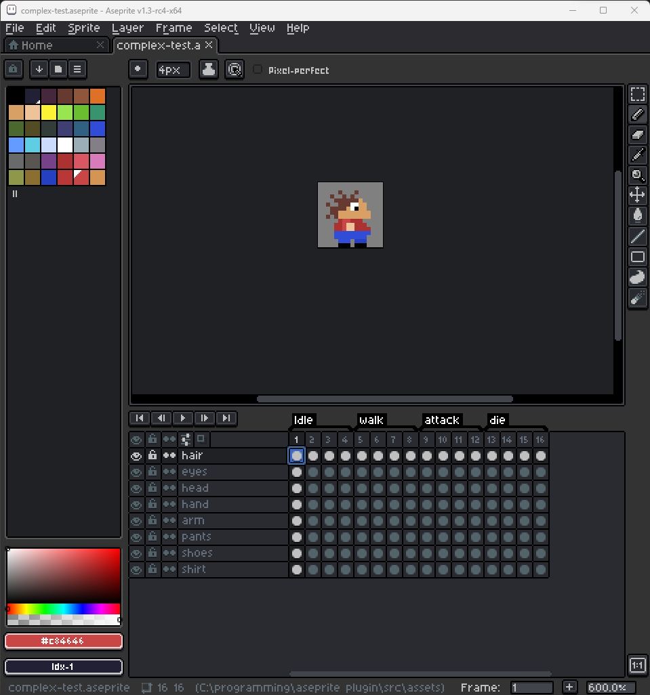Select the Blur tool at toolbar bottom
The image size is (650, 695).
point(638,298)
